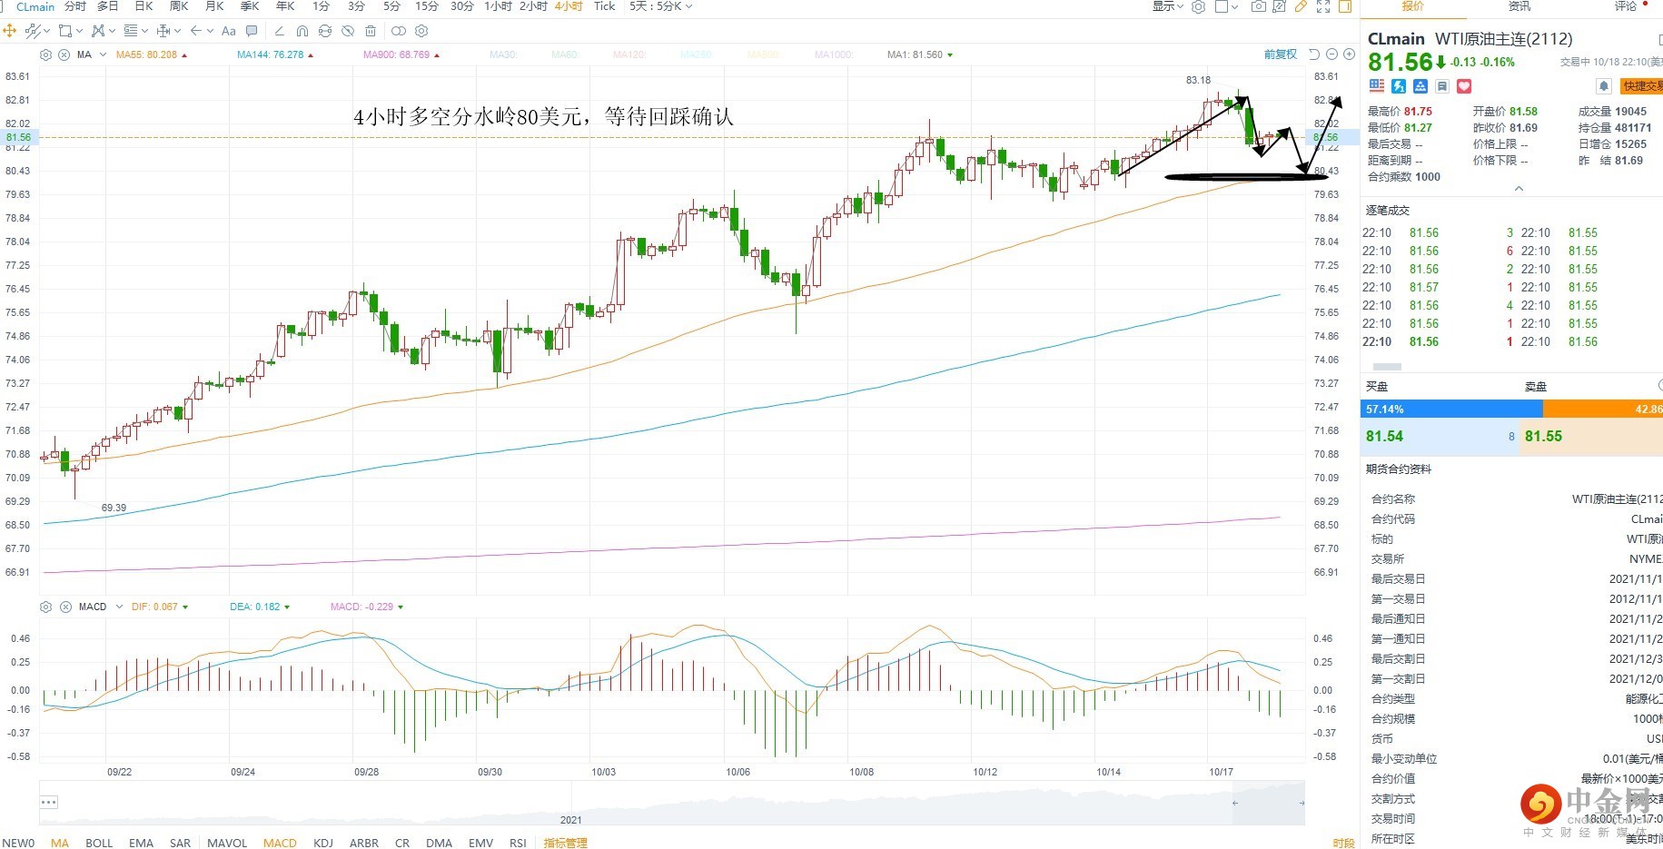The width and height of the screenshot is (1663, 849).
Task: Click the 快捷交易 quick trade button
Action: [x=1642, y=86]
